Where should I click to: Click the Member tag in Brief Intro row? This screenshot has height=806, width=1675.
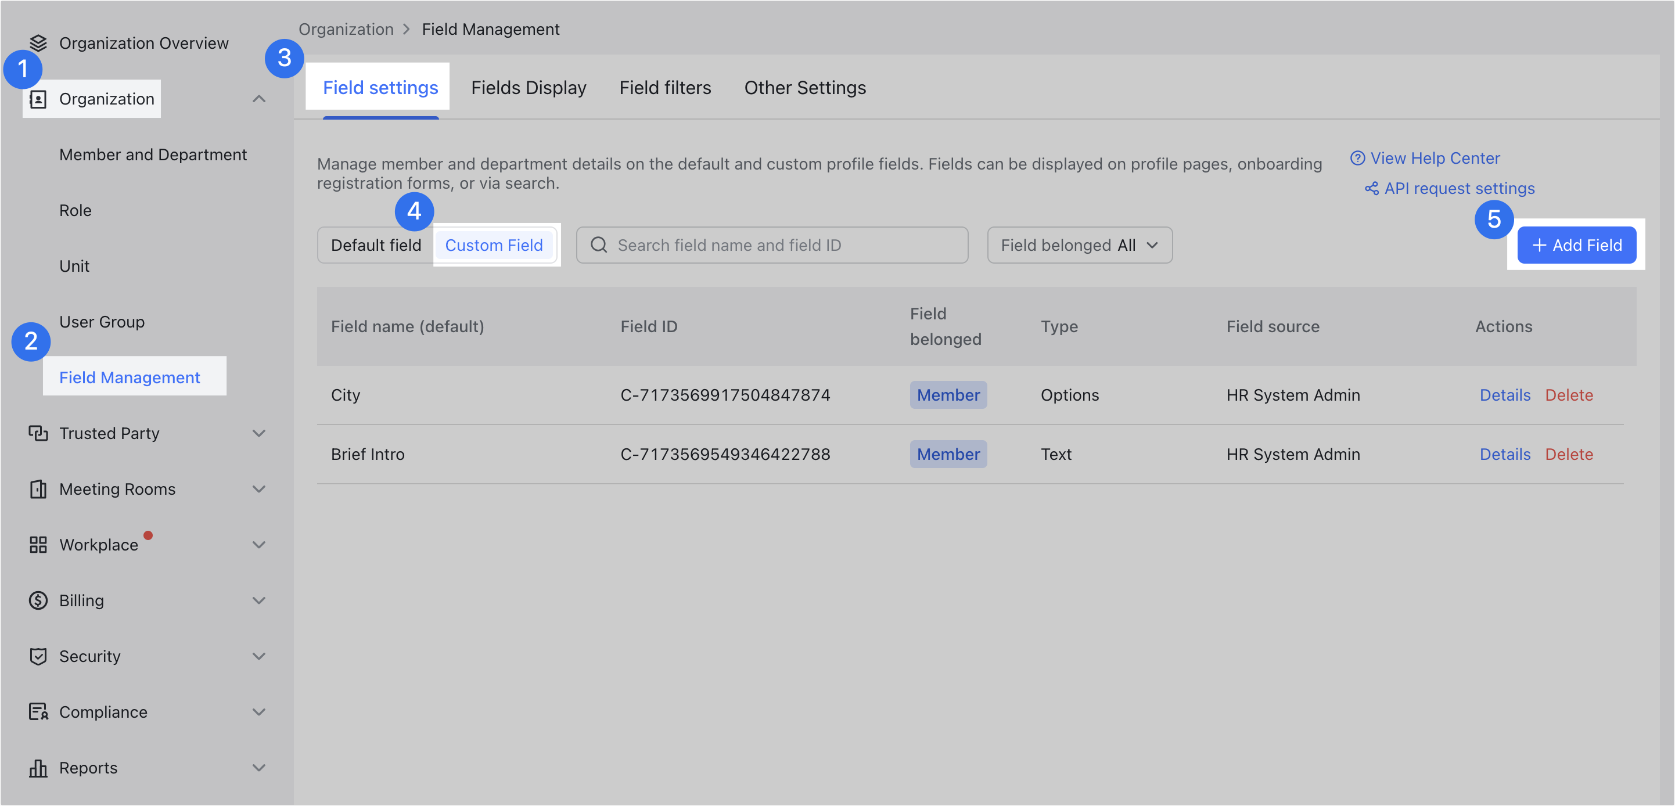click(948, 454)
